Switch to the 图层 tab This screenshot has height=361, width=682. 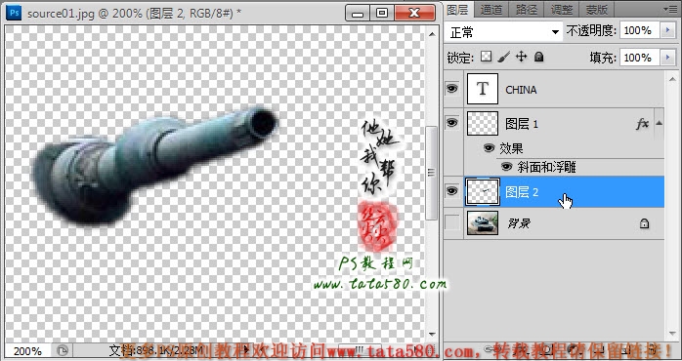click(x=457, y=9)
